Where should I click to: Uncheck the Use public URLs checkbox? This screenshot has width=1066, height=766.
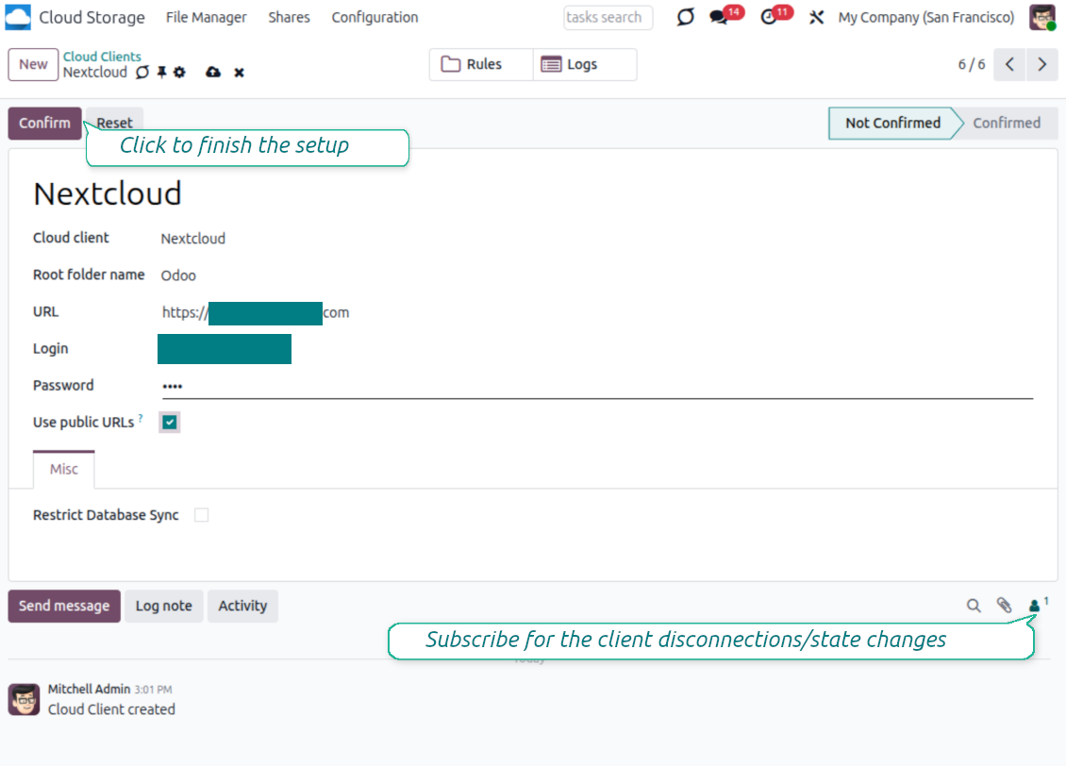tap(170, 423)
